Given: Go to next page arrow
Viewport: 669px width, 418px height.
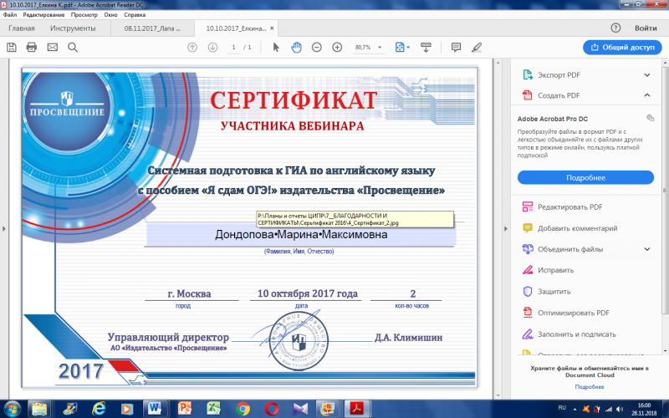Looking at the screenshot, I should [212, 48].
